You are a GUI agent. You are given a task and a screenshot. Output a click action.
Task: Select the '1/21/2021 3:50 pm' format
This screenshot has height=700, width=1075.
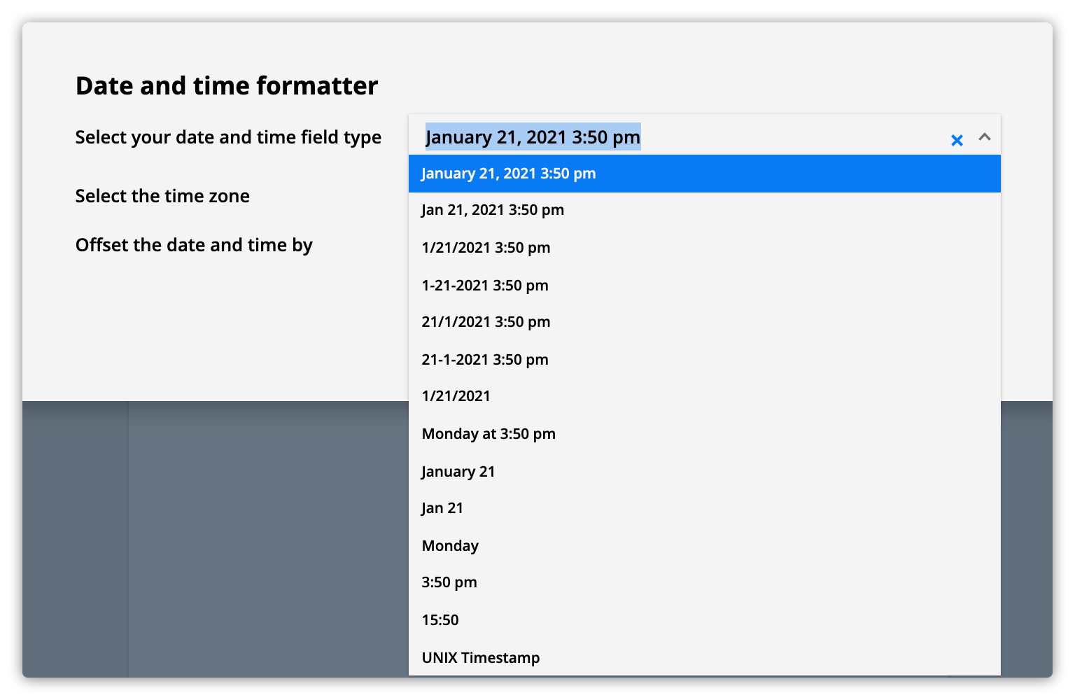point(486,248)
